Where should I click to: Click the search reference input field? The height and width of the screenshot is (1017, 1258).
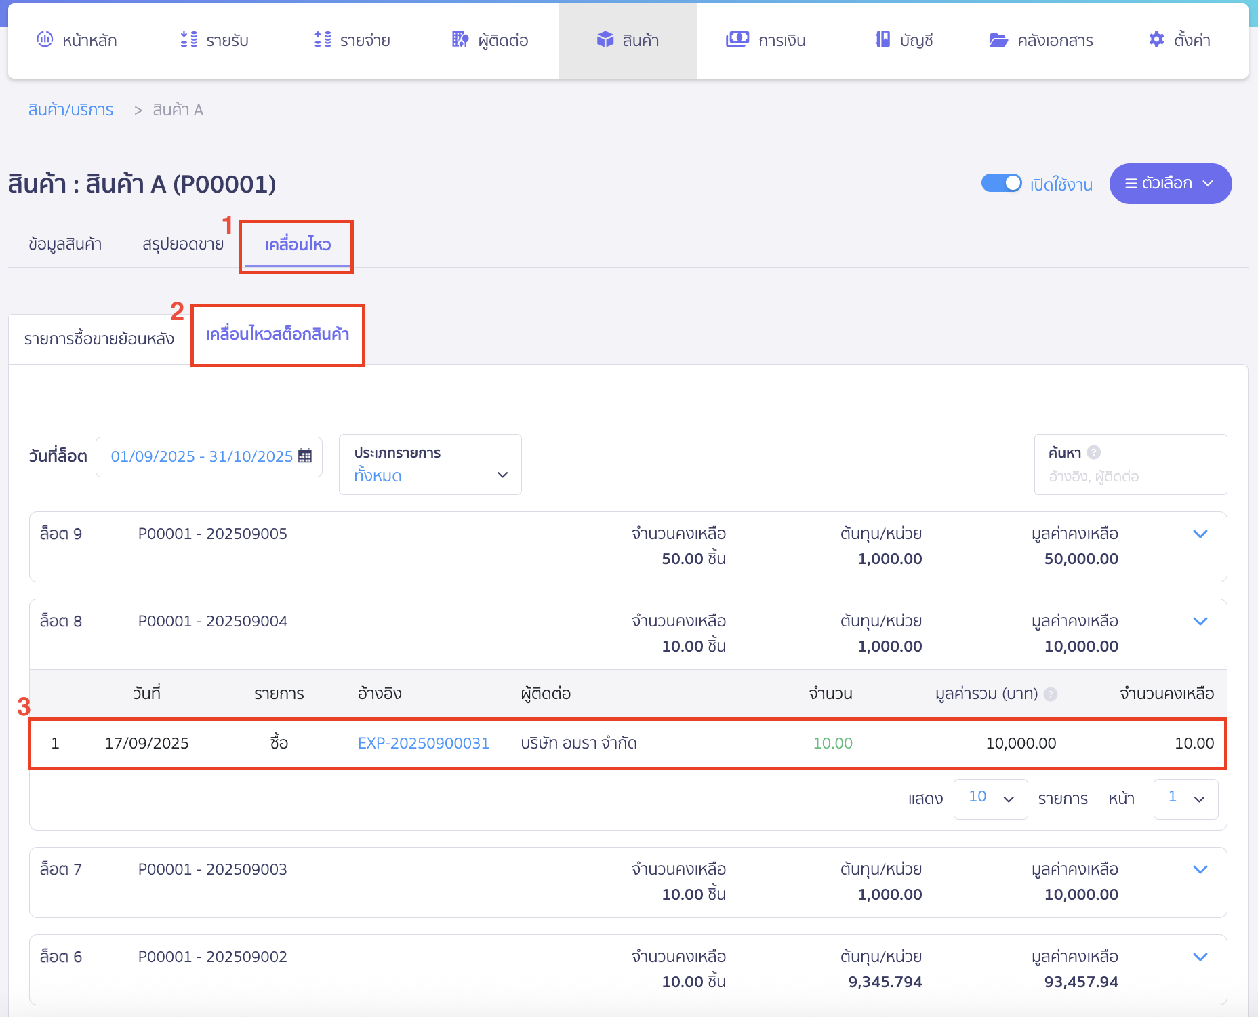1130,477
